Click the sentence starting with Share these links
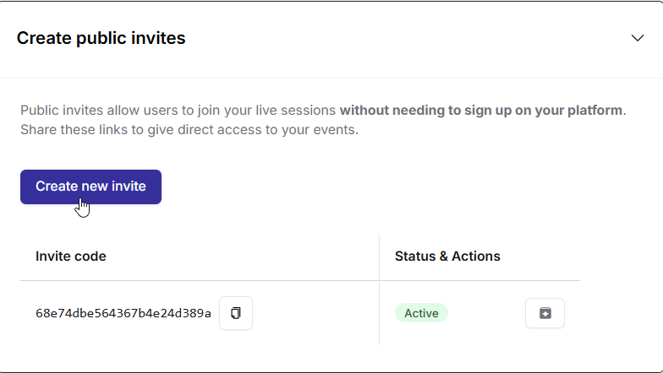This screenshot has width=663, height=373. pos(189,130)
